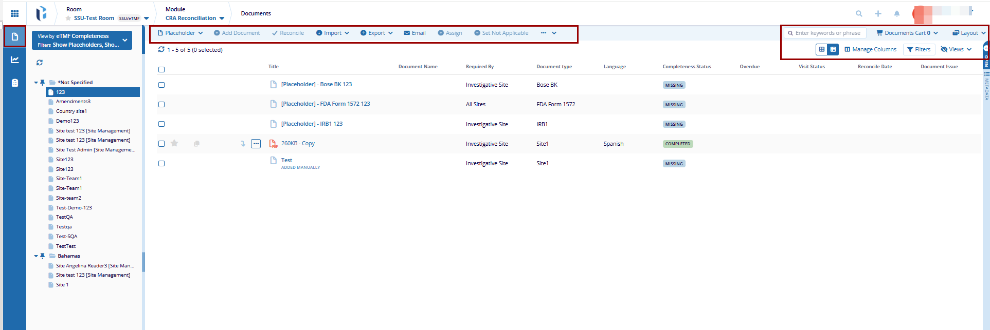
Task: Select the Amendments3 tree item
Action: (73, 102)
